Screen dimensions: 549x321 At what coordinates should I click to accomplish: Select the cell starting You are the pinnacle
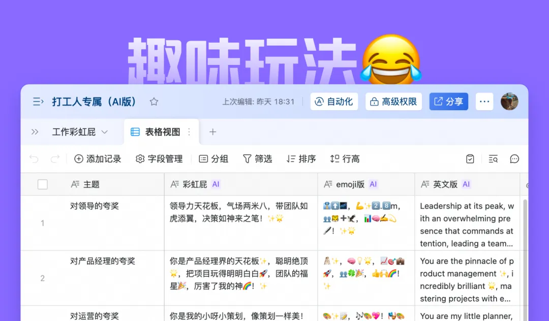click(x=468, y=278)
